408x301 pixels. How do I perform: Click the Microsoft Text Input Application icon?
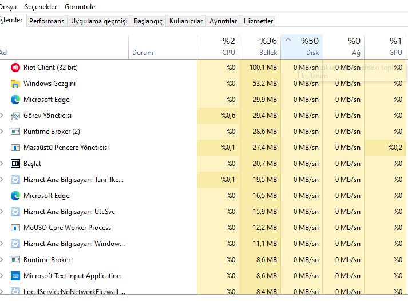[15, 276]
